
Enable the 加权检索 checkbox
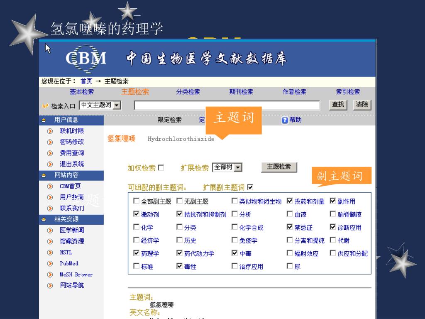161,168
